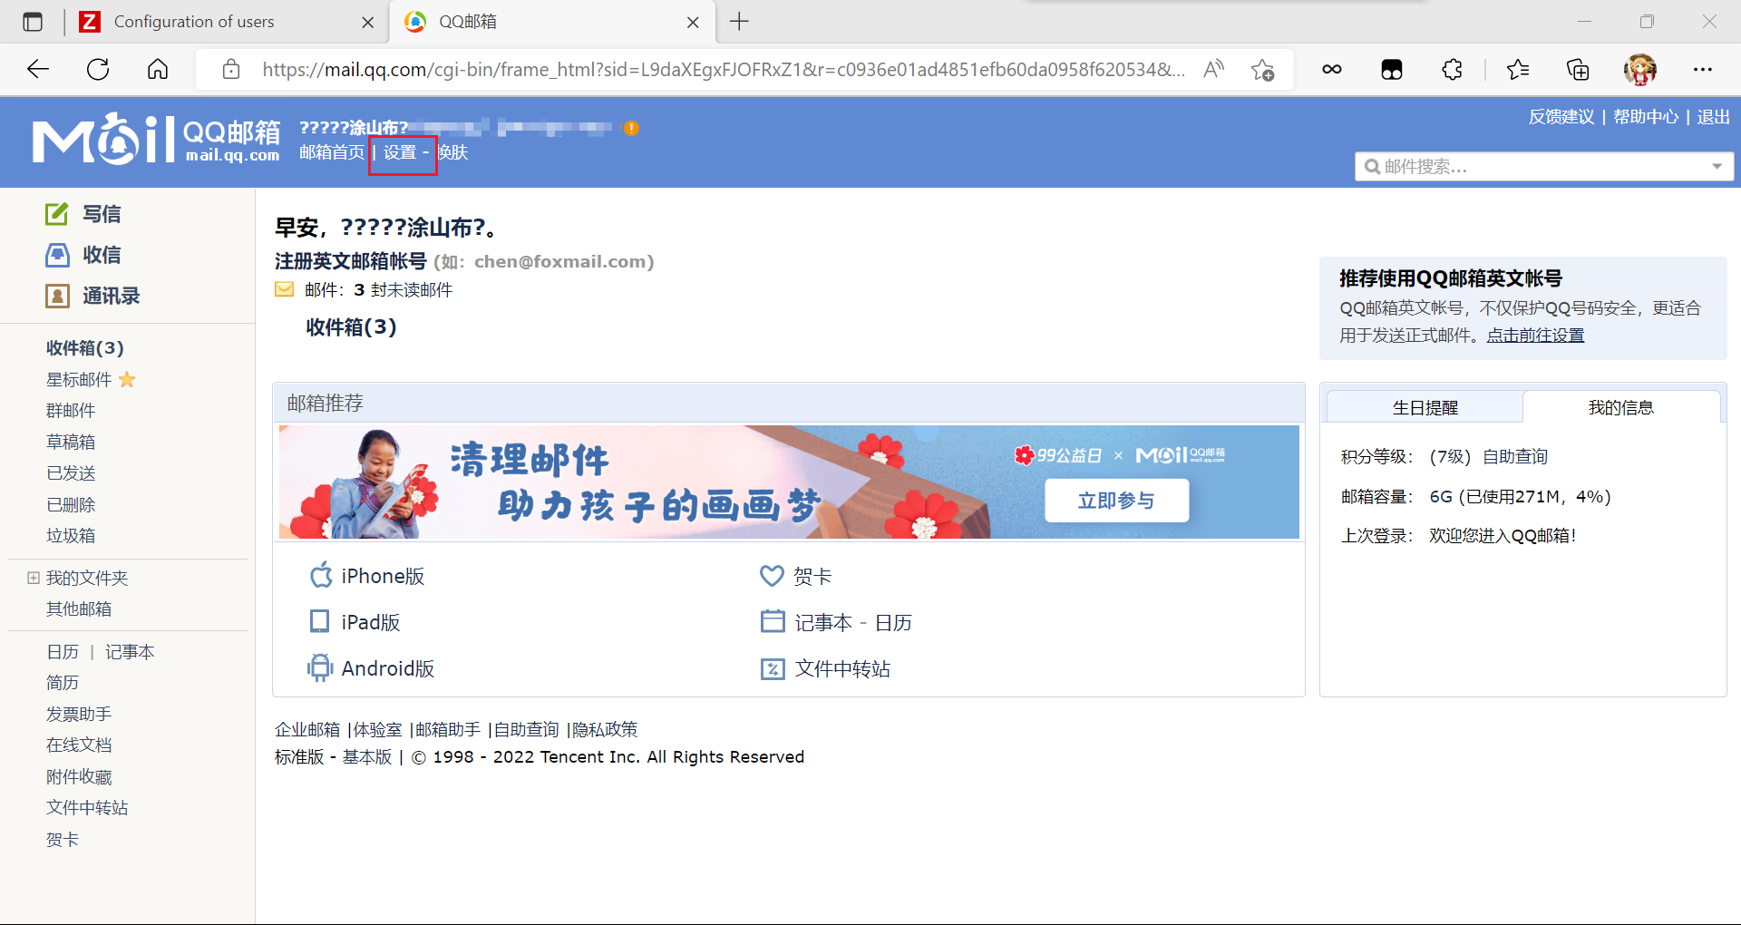Image resolution: width=1741 pixels, height=925 pixels.
Task: Open 设置 in the header
Action: (x=400, y=152)
